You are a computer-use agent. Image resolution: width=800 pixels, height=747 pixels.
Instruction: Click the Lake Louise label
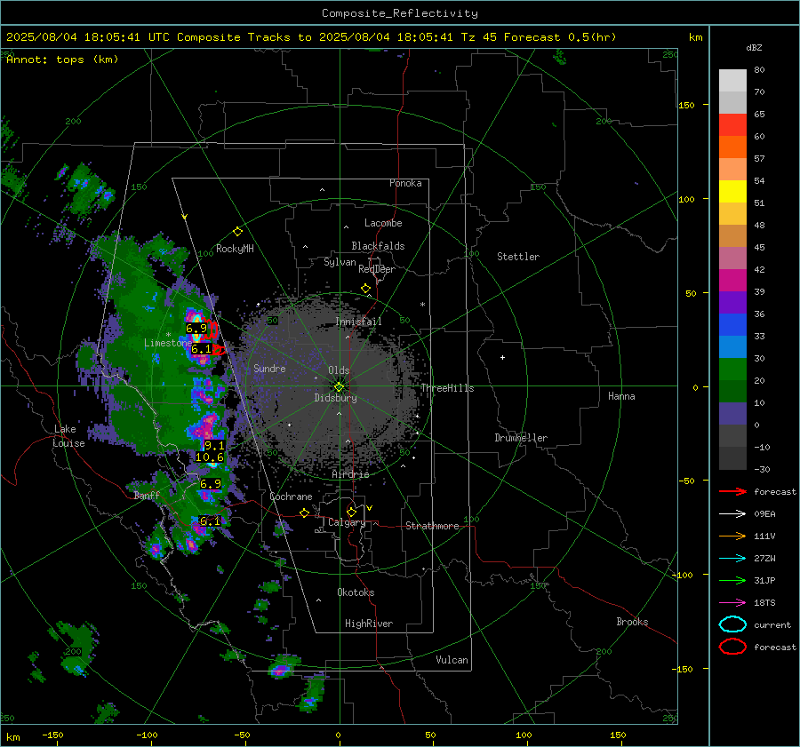click(68, 436)
